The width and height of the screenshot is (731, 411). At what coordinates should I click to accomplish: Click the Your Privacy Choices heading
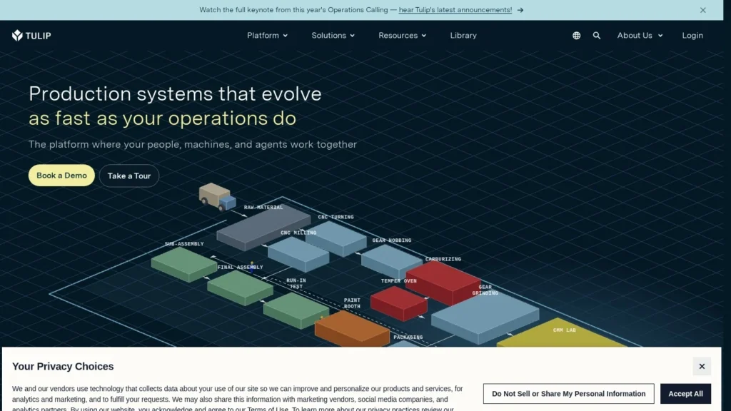(63, 366)
